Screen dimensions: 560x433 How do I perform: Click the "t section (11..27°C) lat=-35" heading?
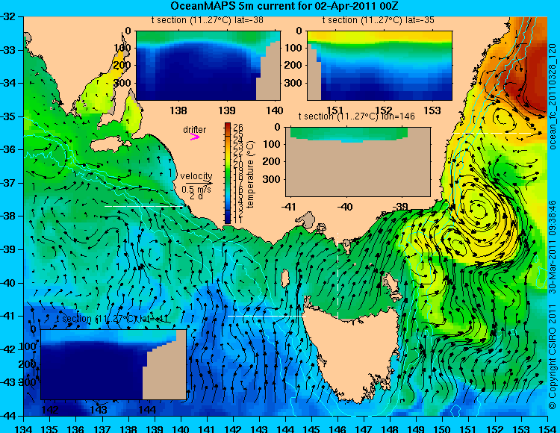(379, 20)
